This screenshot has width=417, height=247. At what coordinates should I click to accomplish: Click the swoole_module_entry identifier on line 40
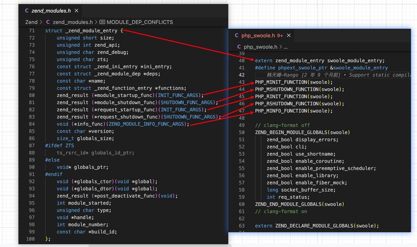pos(356,60)
